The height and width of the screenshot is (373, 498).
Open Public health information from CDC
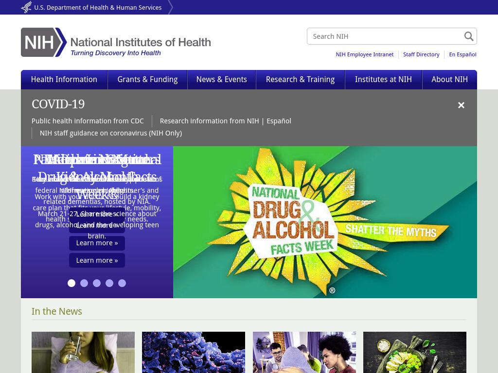pos(88,121)
